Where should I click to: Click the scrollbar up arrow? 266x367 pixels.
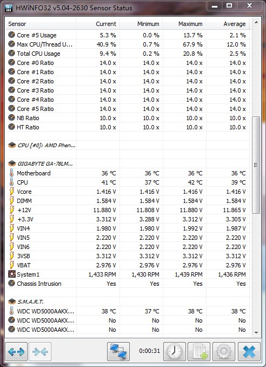click(256, 23)
